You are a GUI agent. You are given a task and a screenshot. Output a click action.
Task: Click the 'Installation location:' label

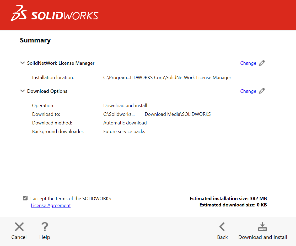pyautogui.click(x=53, y=78)
